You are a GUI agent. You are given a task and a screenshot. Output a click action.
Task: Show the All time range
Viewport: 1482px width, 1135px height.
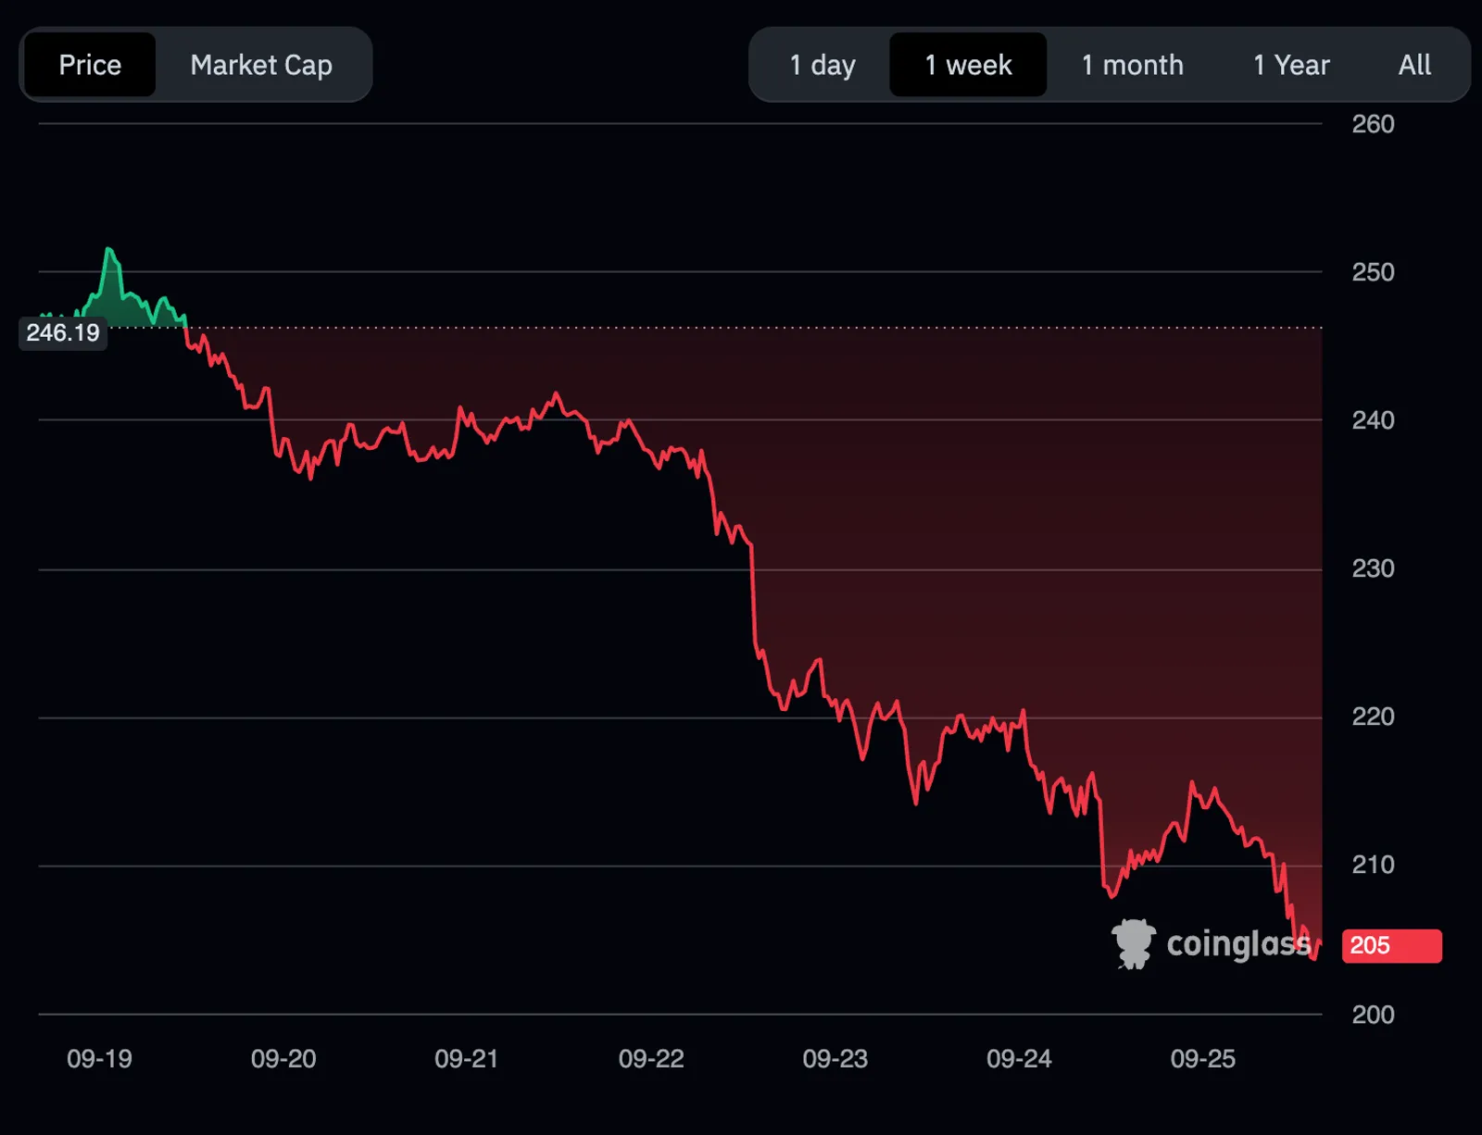(x=1414, y=65)
